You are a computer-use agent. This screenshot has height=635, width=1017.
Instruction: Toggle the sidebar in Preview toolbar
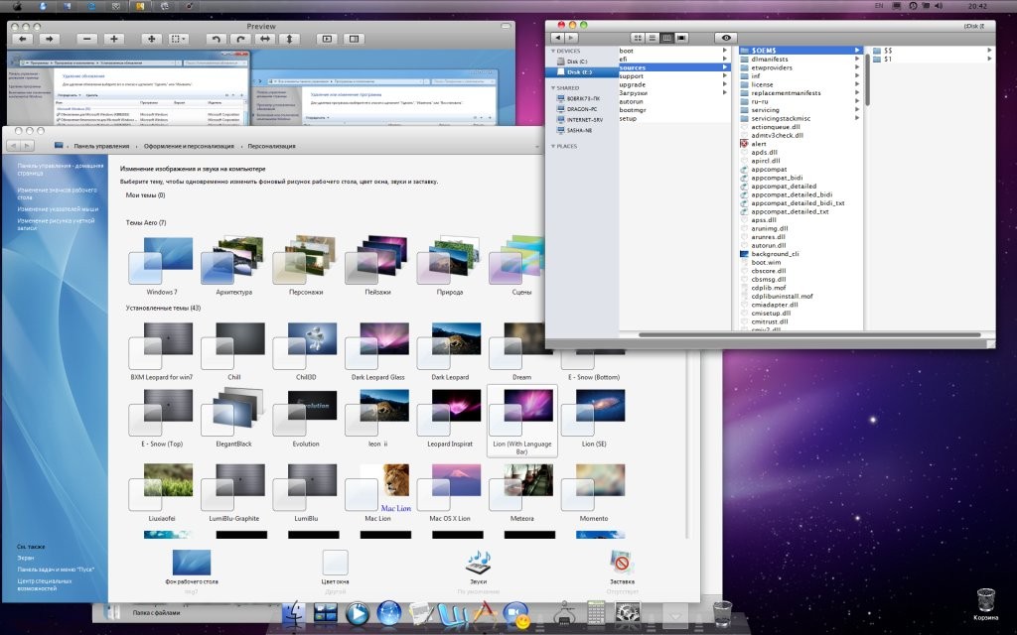pyautogui.click(x=354, y=39)
